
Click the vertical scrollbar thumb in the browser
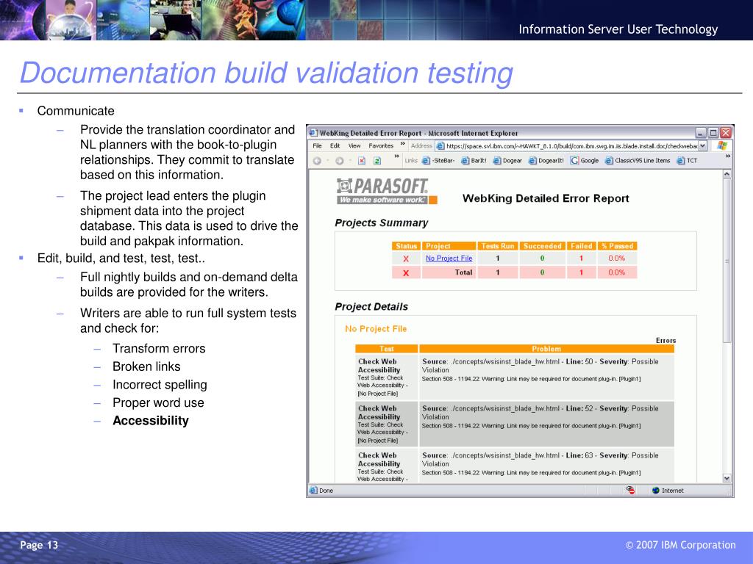pos(727,261)
